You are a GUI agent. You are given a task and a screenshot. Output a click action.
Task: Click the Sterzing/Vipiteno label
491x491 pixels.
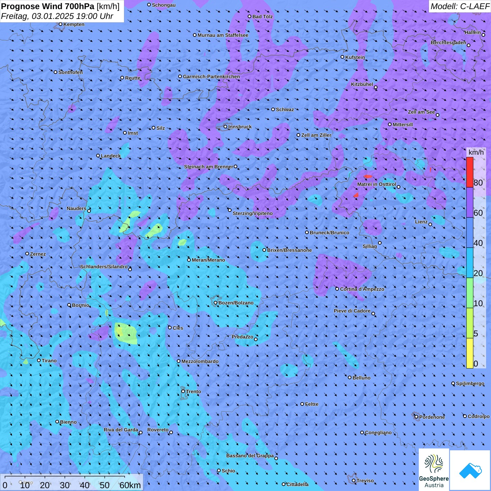click(253, 213)
